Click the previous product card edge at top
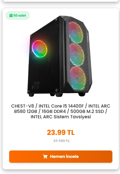This screenshot has height=174, width=120. [61, 1]
